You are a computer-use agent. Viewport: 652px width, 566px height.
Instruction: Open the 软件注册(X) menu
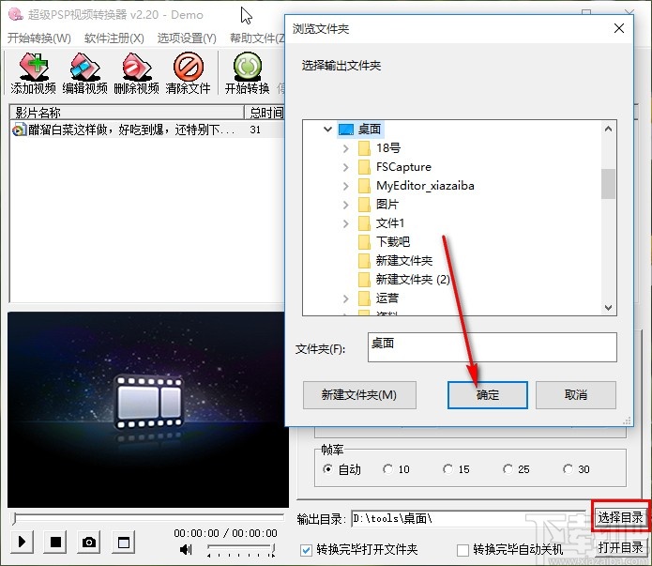pyautogui.click(x=114, y=38)
